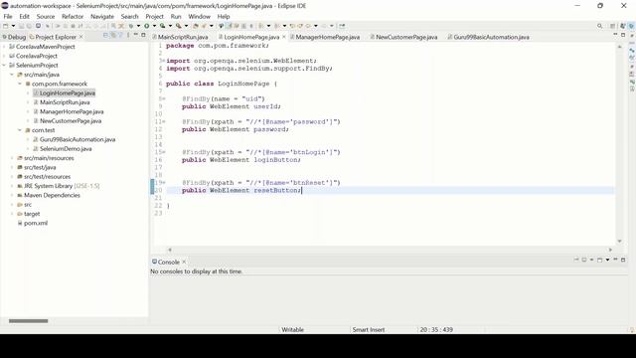Select ManagerHomePage.java in Project Explorer
Image resolution: width=636 pixels, height=358 pixels.
[x=72, y=111]
